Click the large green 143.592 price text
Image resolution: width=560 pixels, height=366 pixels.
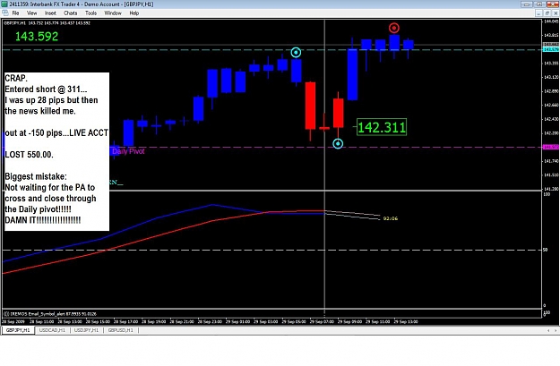(37, 37)
